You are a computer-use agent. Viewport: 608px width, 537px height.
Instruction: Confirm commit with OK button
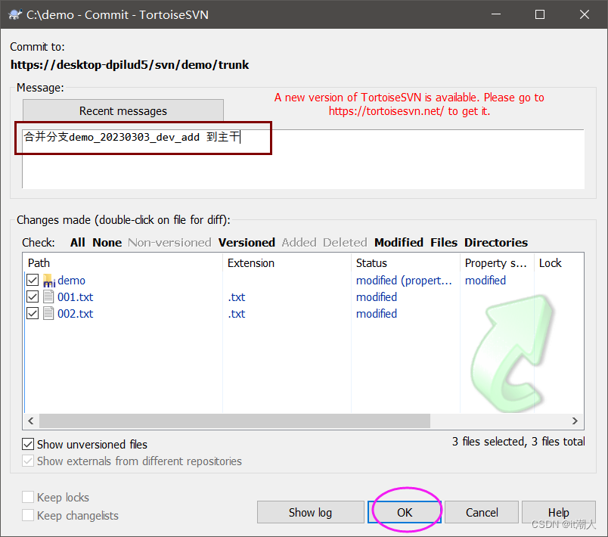[x=405, y=512]
